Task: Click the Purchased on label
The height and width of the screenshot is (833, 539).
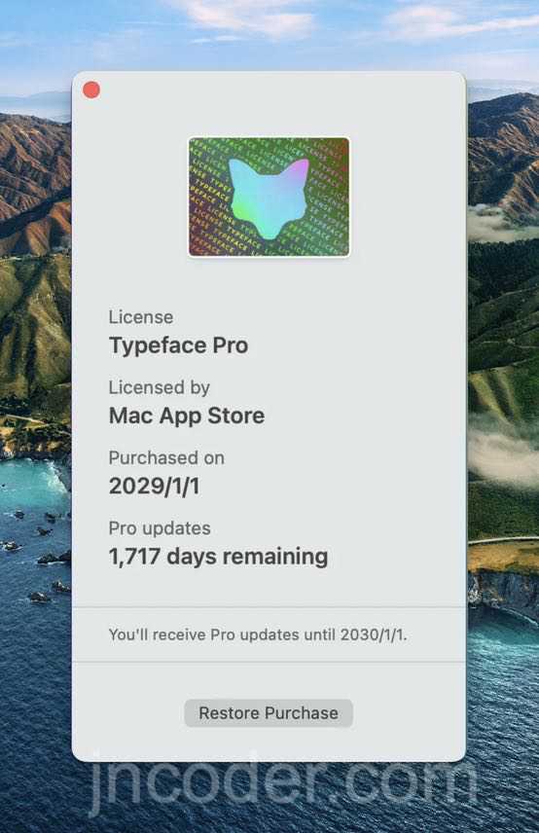Action: click(166, 458)
